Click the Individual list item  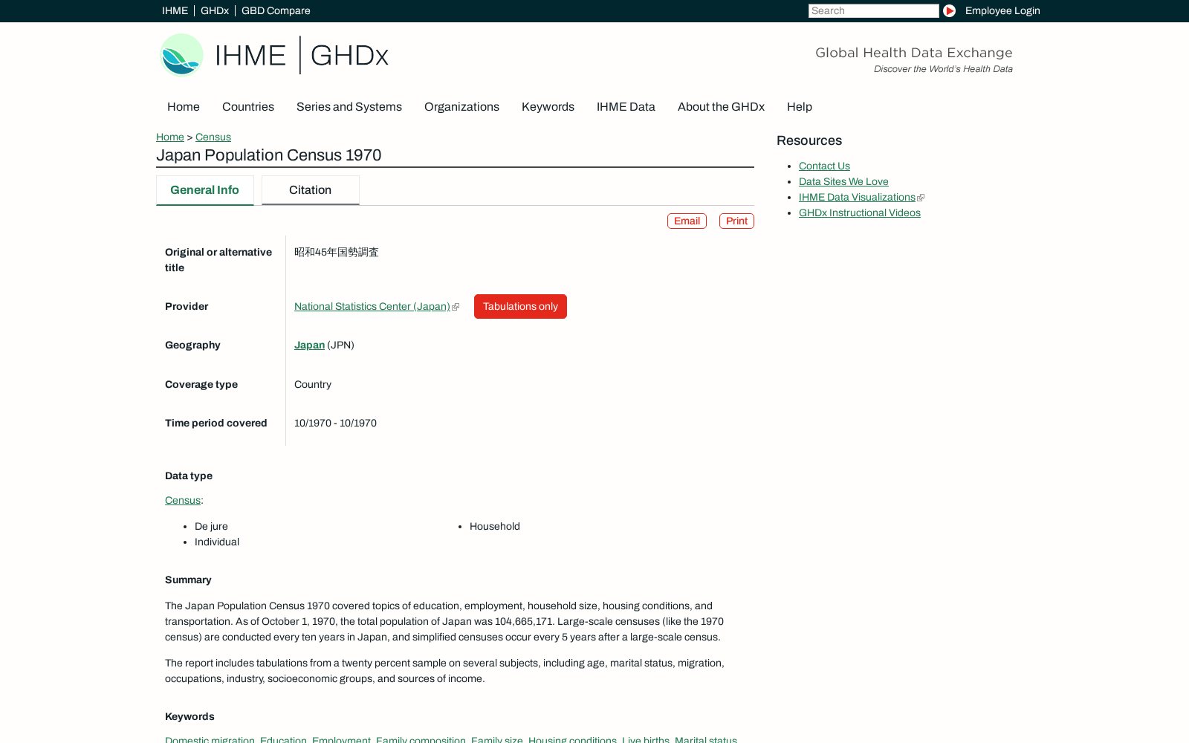217,542
